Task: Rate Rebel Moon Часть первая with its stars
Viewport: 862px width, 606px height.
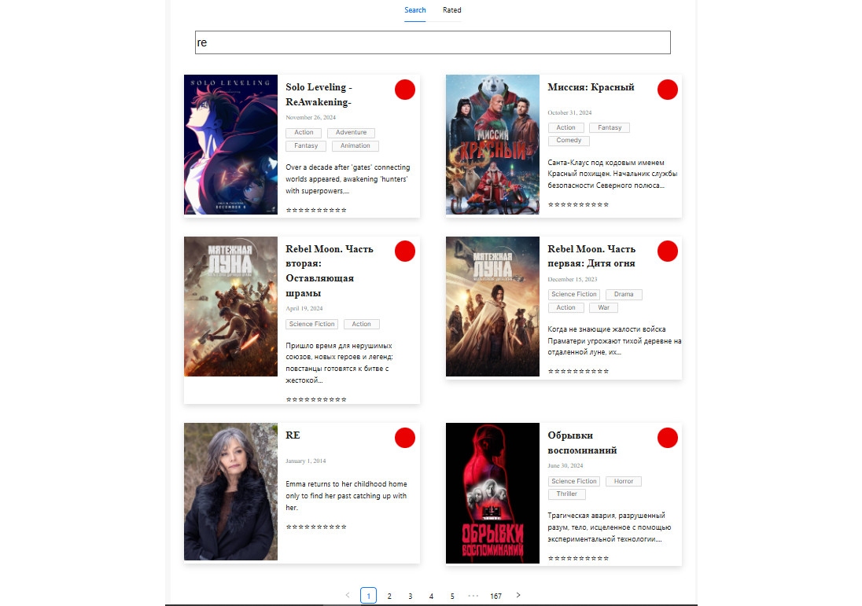Action: point(578,372)
